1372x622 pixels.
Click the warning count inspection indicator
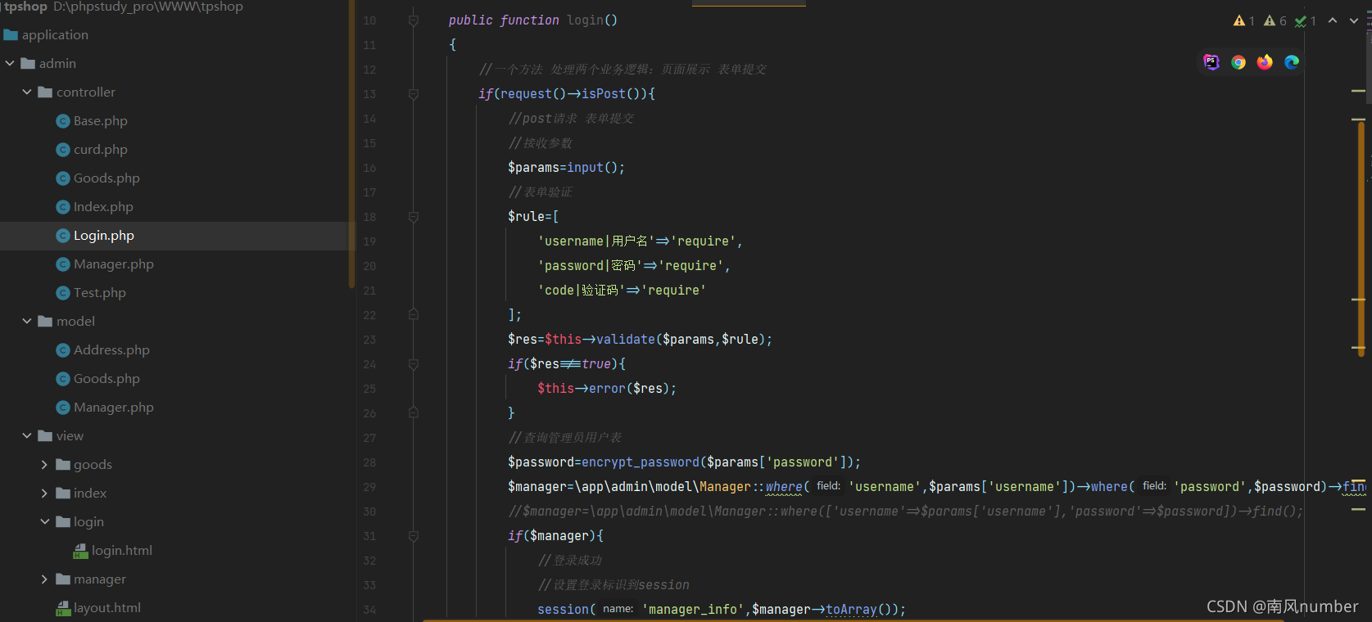1244,20
